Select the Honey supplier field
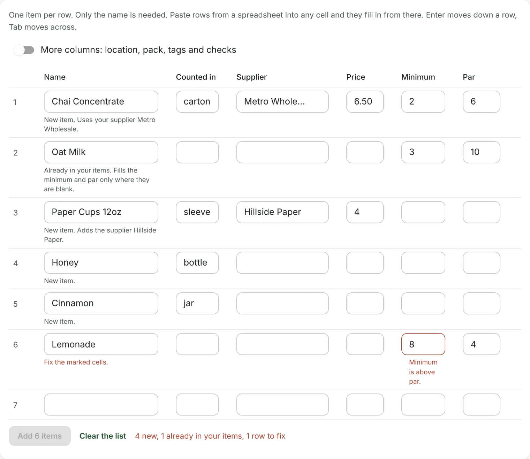This screenshot has width=530, height=459. 282,263
